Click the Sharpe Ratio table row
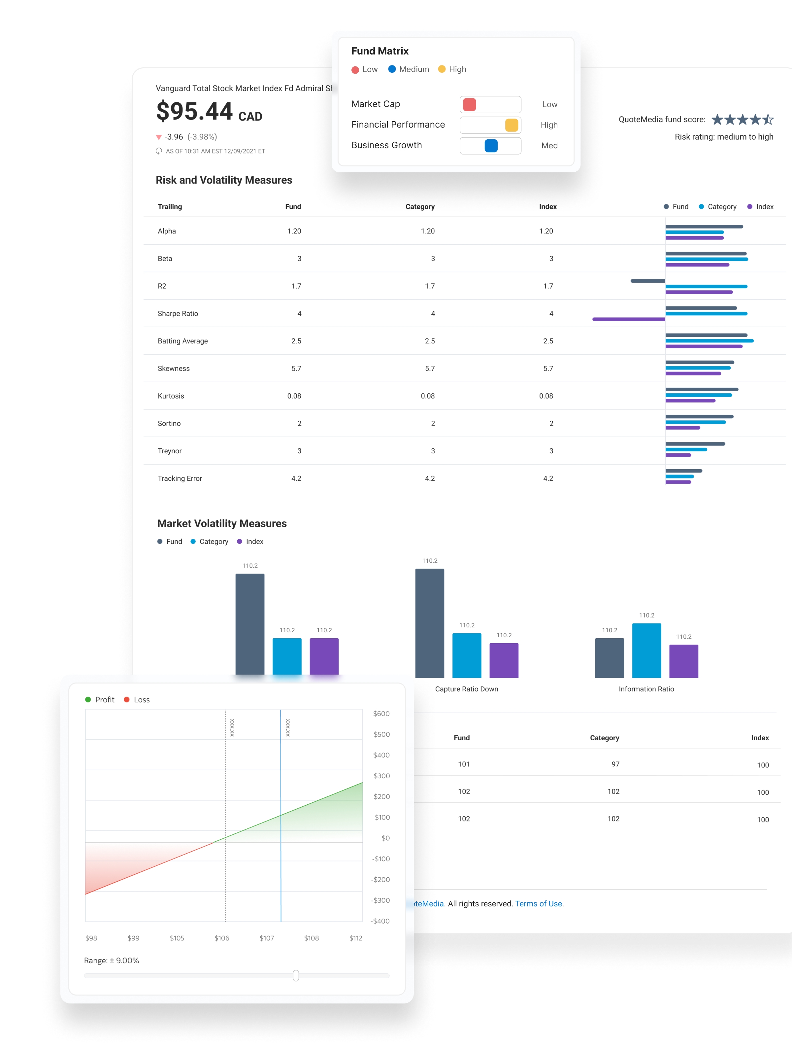The width and height of the screenshot is (792, 1053). [x=178, y=314]
